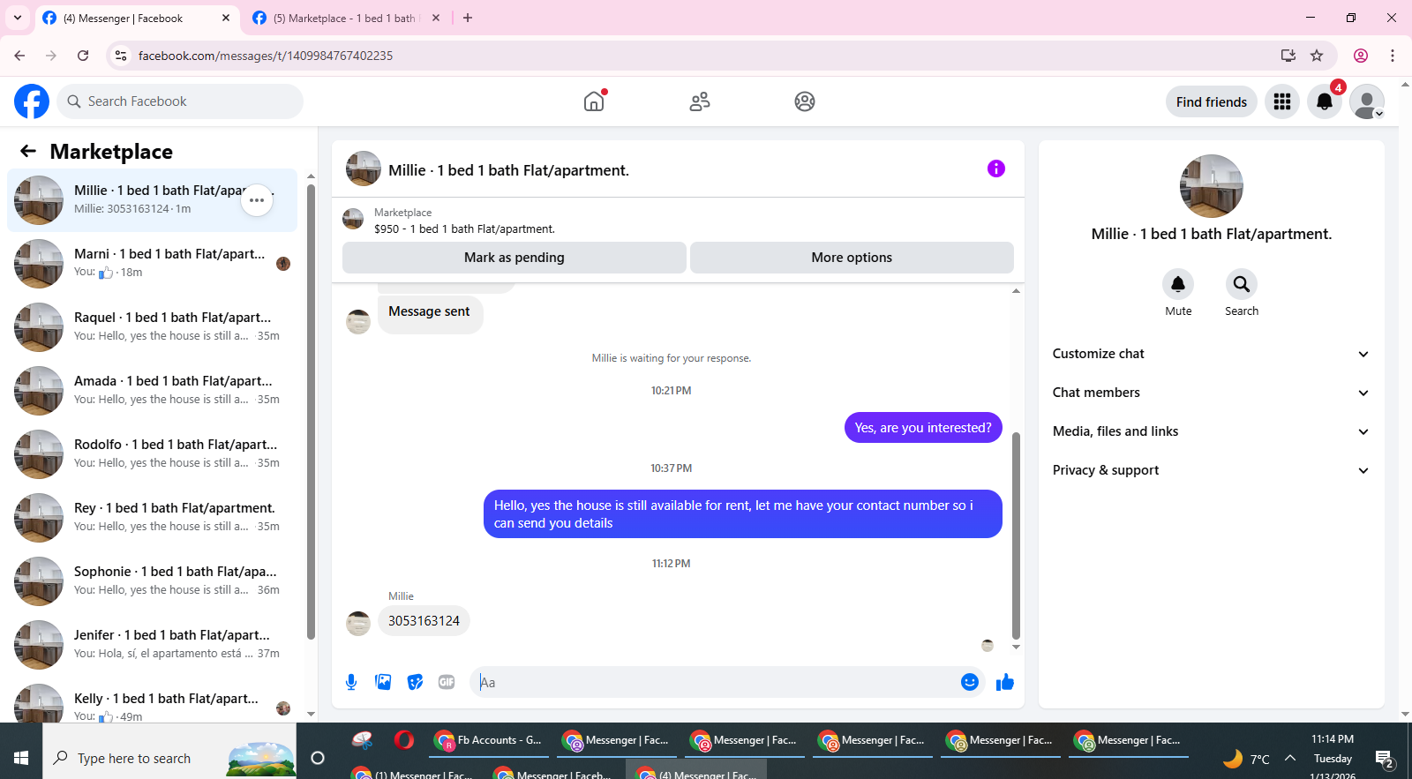Screen dimensions: 1412x779
Task: Send a thumbs-up like
Action: click(x=1005, y=682)
